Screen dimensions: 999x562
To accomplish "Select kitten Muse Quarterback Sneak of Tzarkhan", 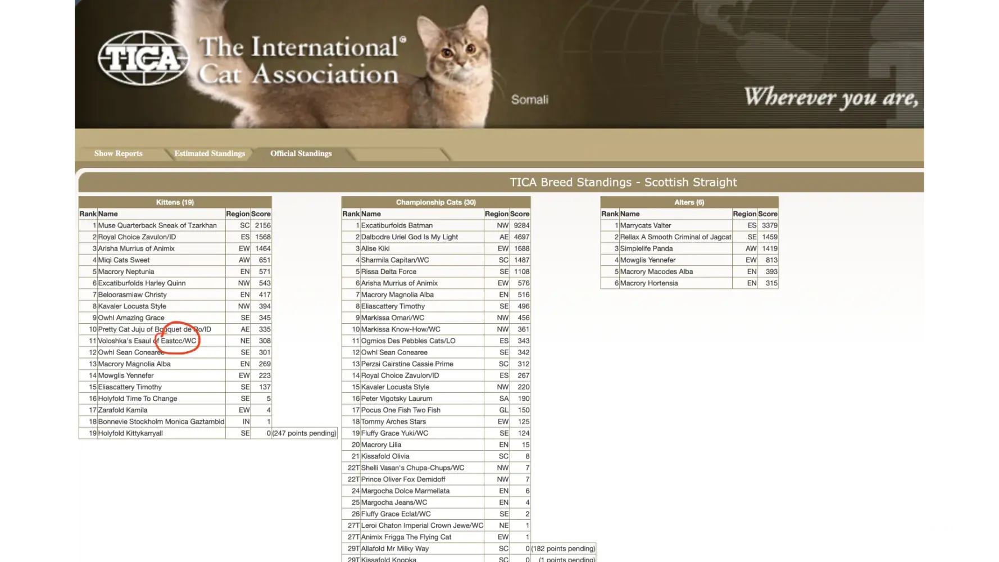I will click(157, 225).
